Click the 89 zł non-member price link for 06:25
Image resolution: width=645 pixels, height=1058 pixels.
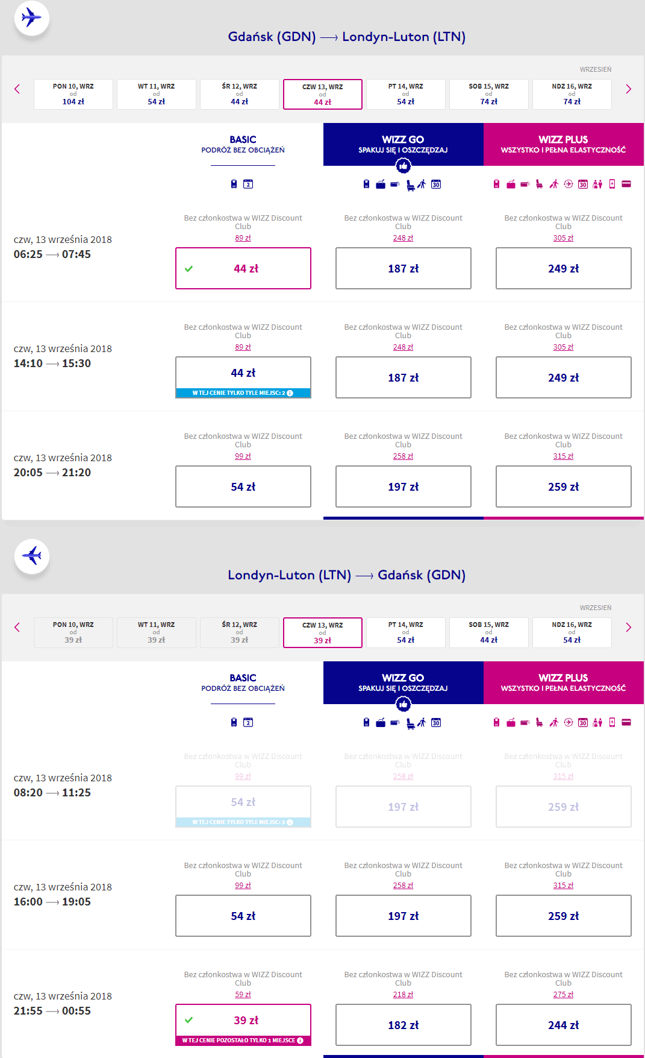243,238
